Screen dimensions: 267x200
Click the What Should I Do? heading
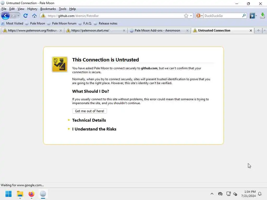(90, 91)
